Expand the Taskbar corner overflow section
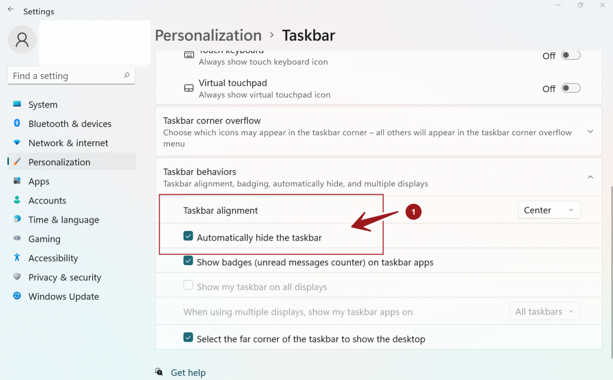 tap(590, 130)
